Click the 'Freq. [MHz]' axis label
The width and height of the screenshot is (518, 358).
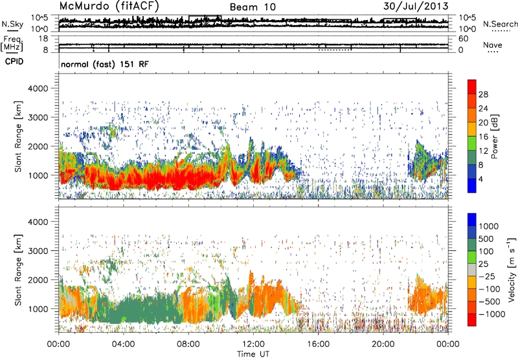[12, 44]
